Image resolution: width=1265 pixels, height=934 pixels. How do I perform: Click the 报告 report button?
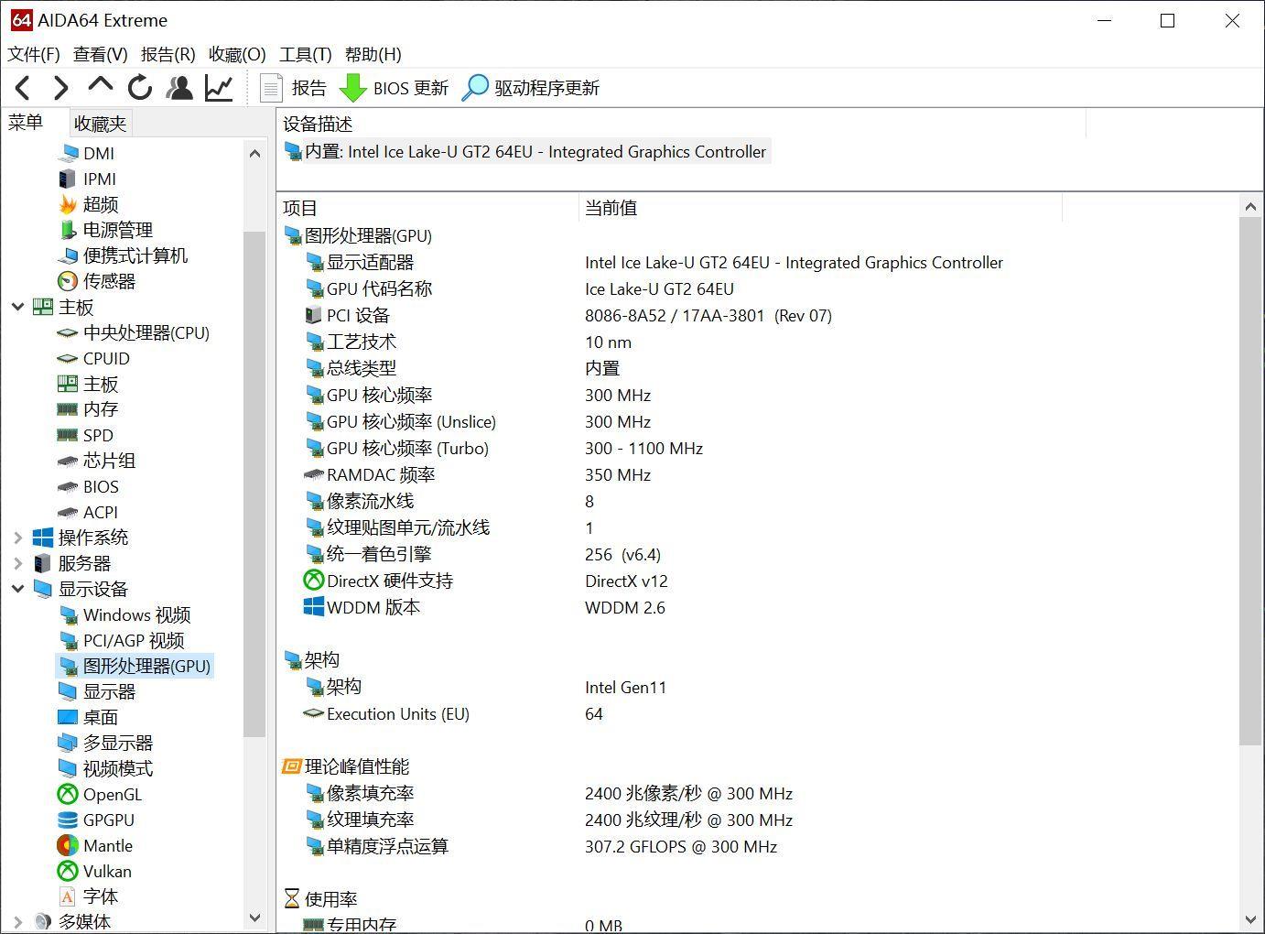pos(294,88)
